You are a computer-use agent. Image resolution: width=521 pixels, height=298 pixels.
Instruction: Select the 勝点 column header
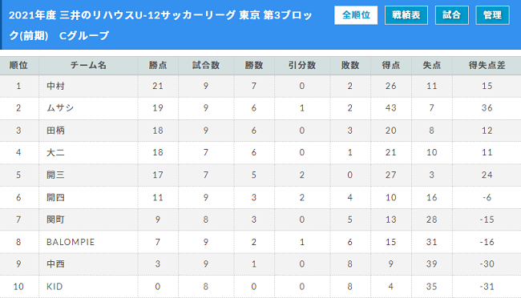coord(158,66)
